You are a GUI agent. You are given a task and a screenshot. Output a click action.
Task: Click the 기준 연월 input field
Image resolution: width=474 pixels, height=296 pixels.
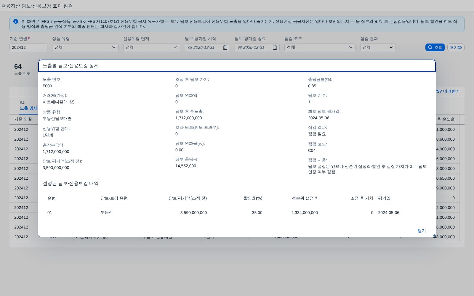28,47
